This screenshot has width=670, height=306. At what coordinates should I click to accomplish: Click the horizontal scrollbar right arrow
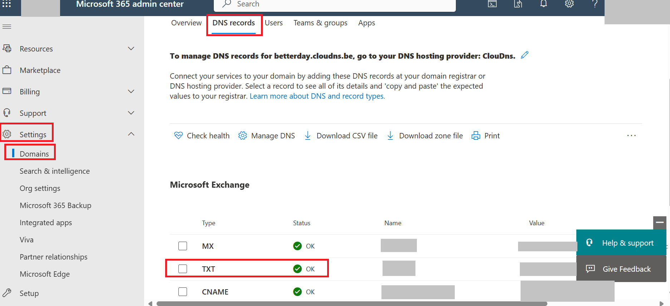coord(661,303)
